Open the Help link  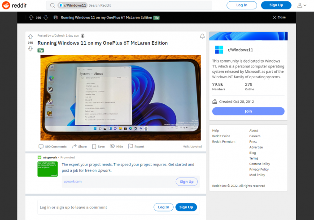pos(215,131)
